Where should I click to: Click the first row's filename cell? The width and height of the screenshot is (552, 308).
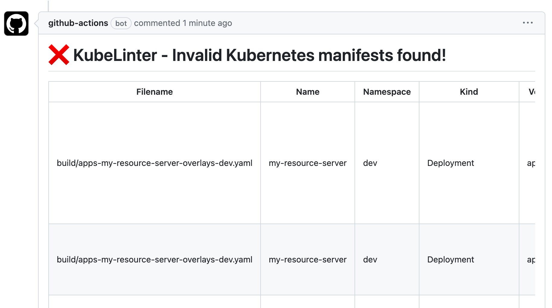[154, 163]
